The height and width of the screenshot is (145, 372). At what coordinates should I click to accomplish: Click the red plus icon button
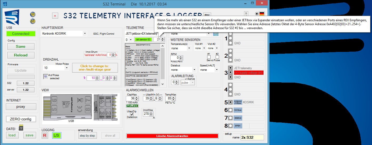(55, 16)
